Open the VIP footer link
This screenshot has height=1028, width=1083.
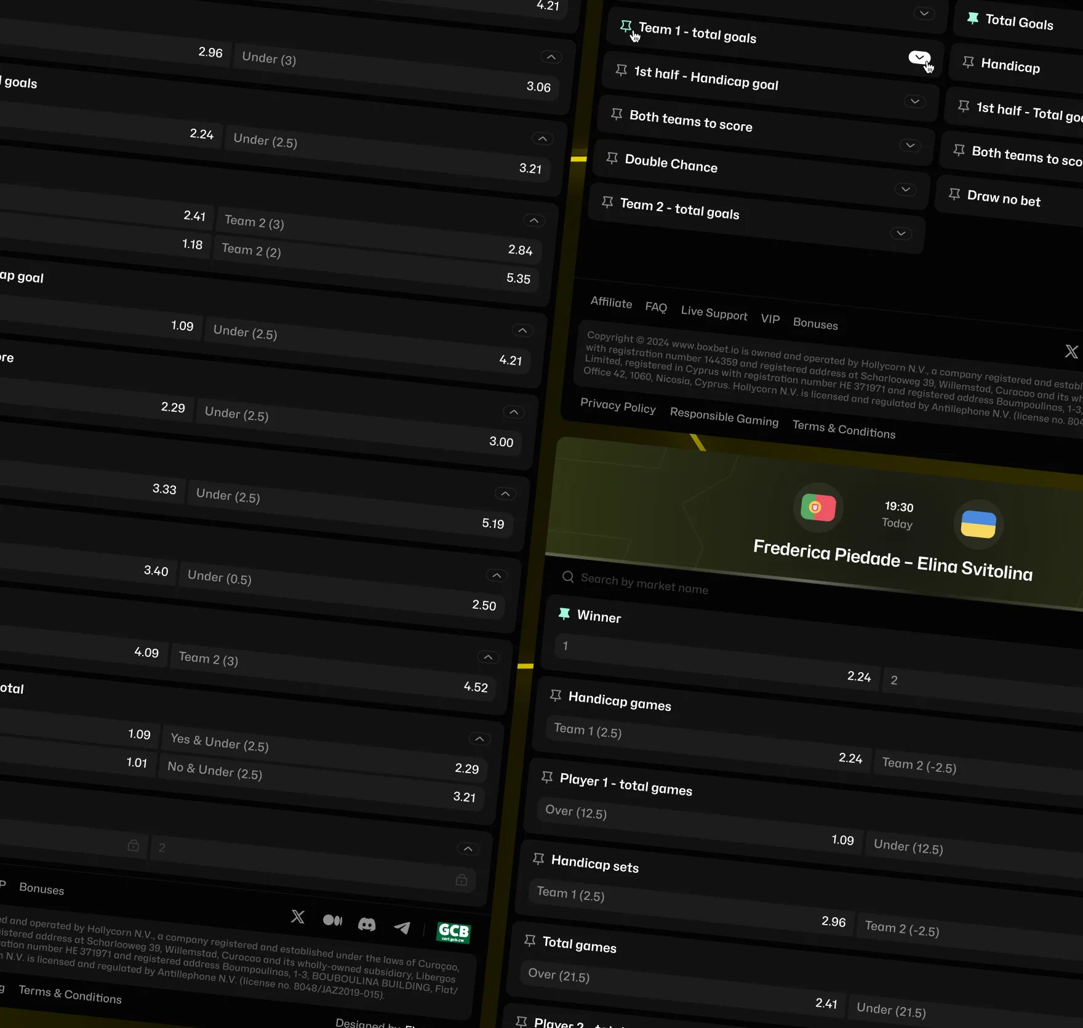770,318
